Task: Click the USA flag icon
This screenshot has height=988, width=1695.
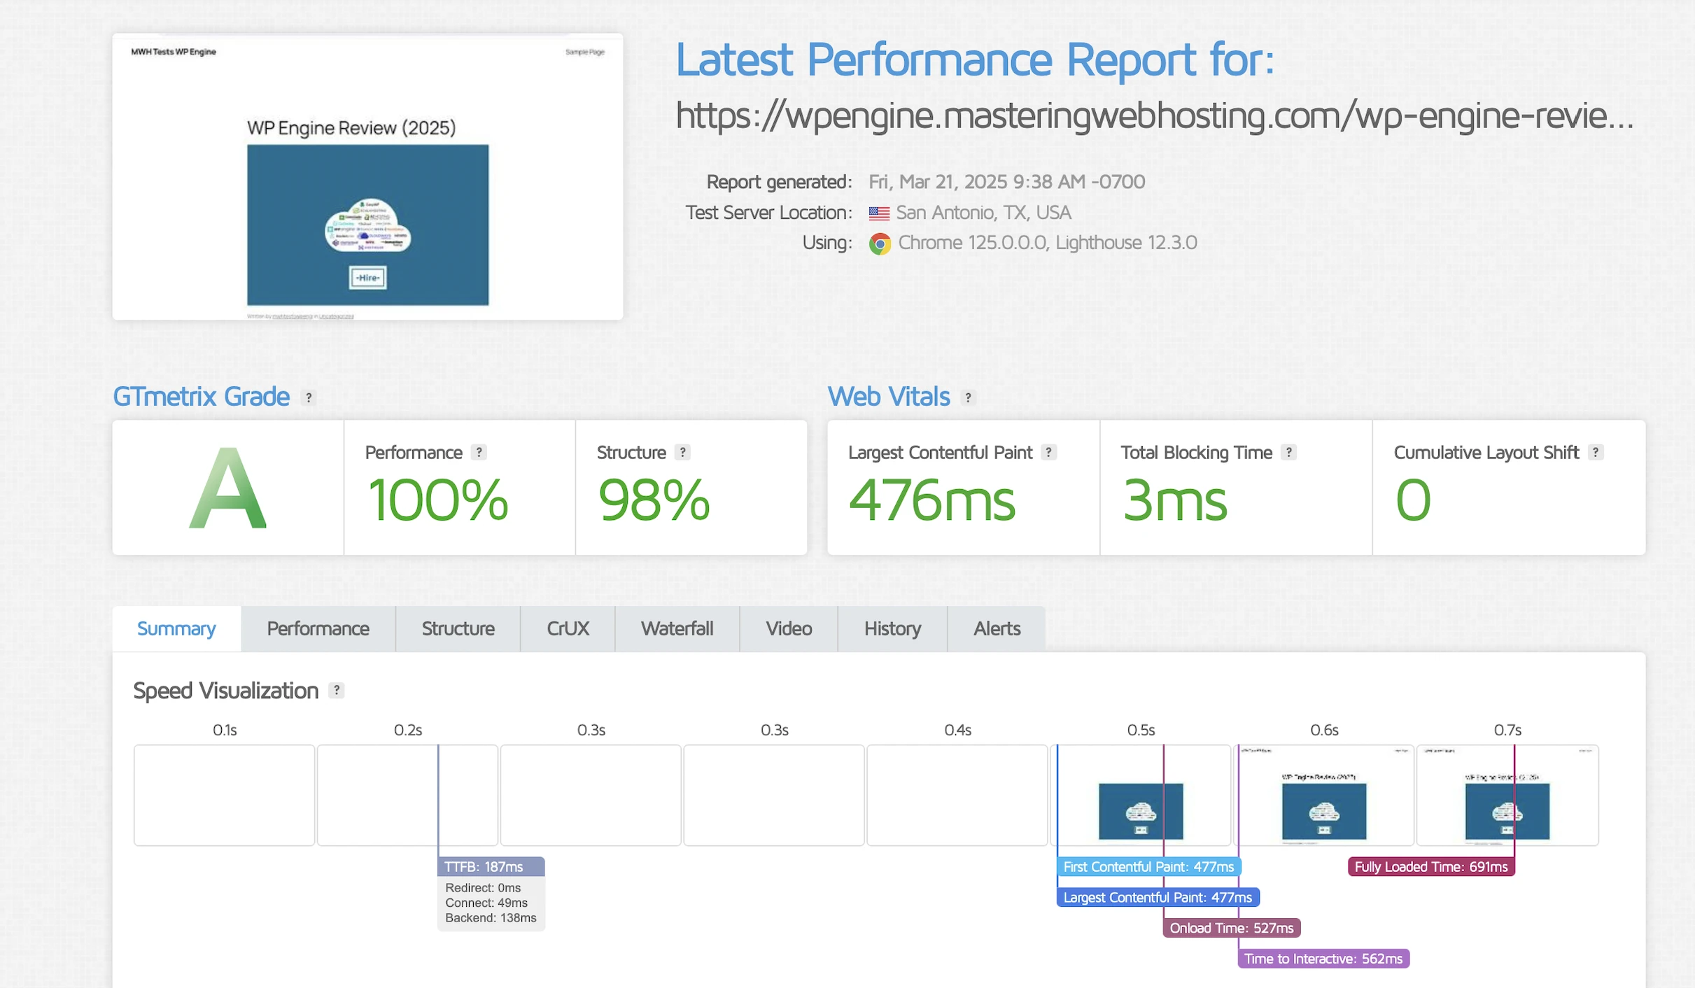Action: (879, 213)
